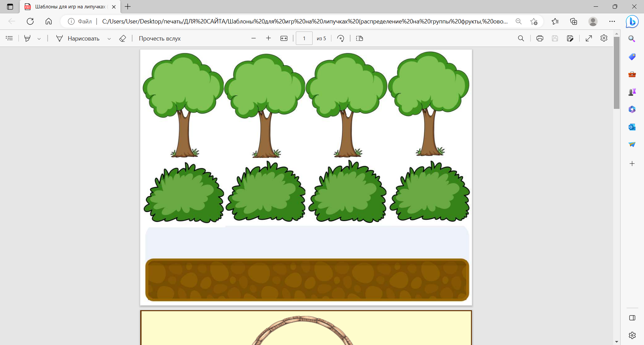This screenshot has width=644, height=345.
Task: Open browser collections
Action: (x=574, y=21)
